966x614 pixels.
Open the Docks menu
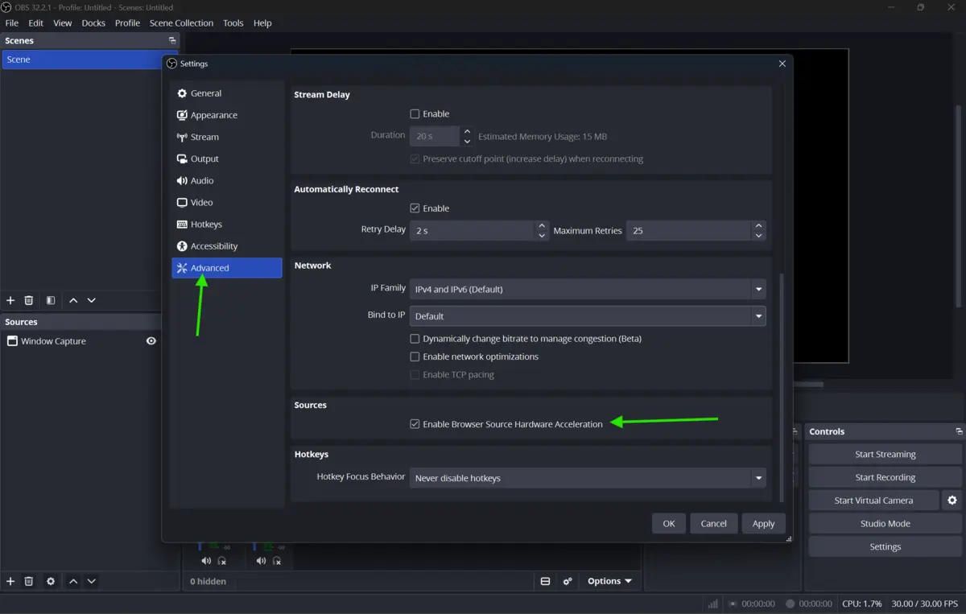pyautogui.click(x=93, y=23)
